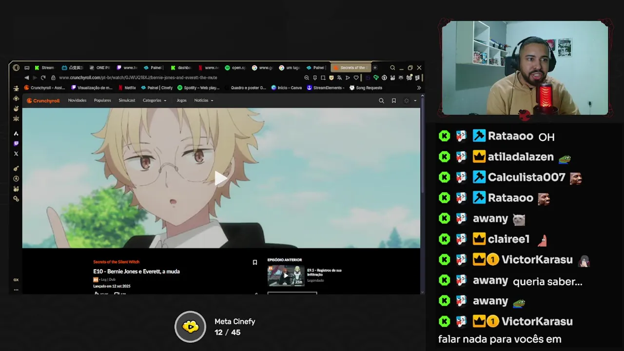Open the workspaces icon beside tabs
The width and height of the screenshot is (624, 351).
pos(27,68)
